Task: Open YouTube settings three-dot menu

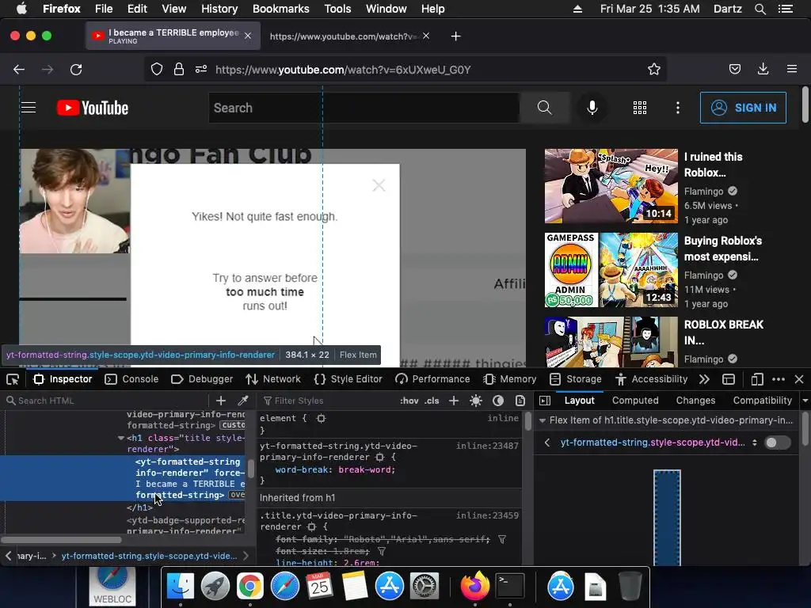Action: (678, 108)
